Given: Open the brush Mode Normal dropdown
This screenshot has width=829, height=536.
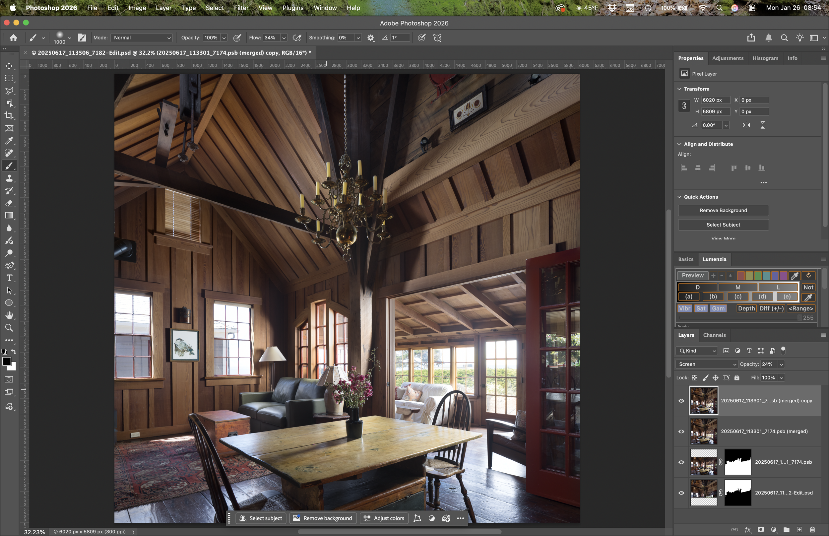Looking at the screenshot, I should coord(141,37).
